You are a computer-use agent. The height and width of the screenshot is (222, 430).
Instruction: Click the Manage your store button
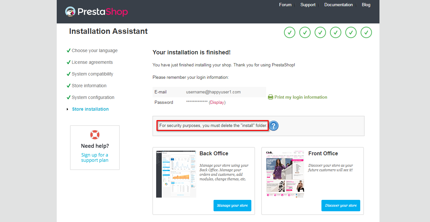[232, 205]
